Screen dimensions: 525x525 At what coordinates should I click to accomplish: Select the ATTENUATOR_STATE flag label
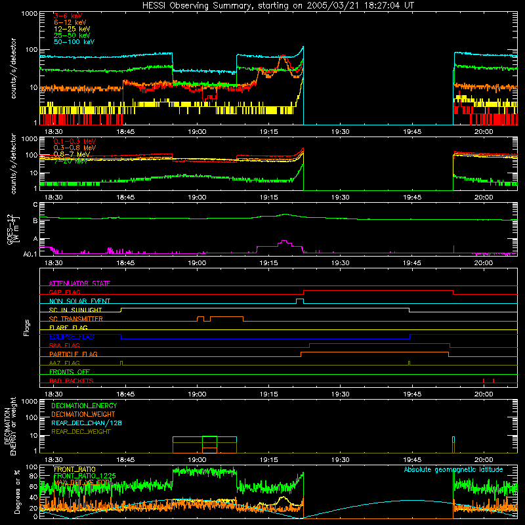(x=79, y=283)
